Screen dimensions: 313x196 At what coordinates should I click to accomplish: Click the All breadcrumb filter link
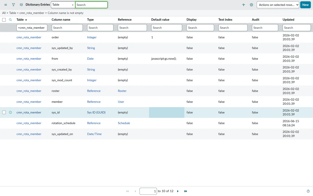[x=4, y=13]
